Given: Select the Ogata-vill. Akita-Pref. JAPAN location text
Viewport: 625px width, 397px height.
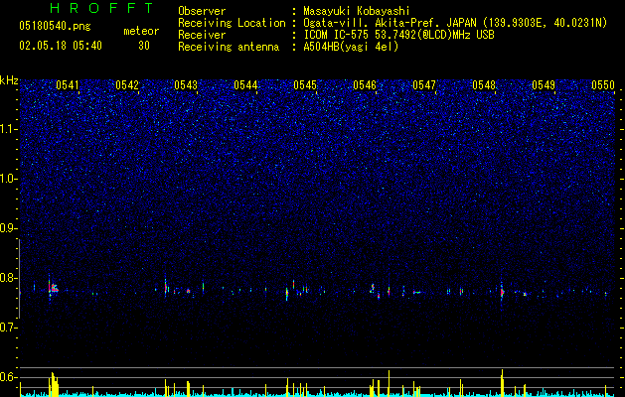Looking at the screenshot, I should point(455,23).
